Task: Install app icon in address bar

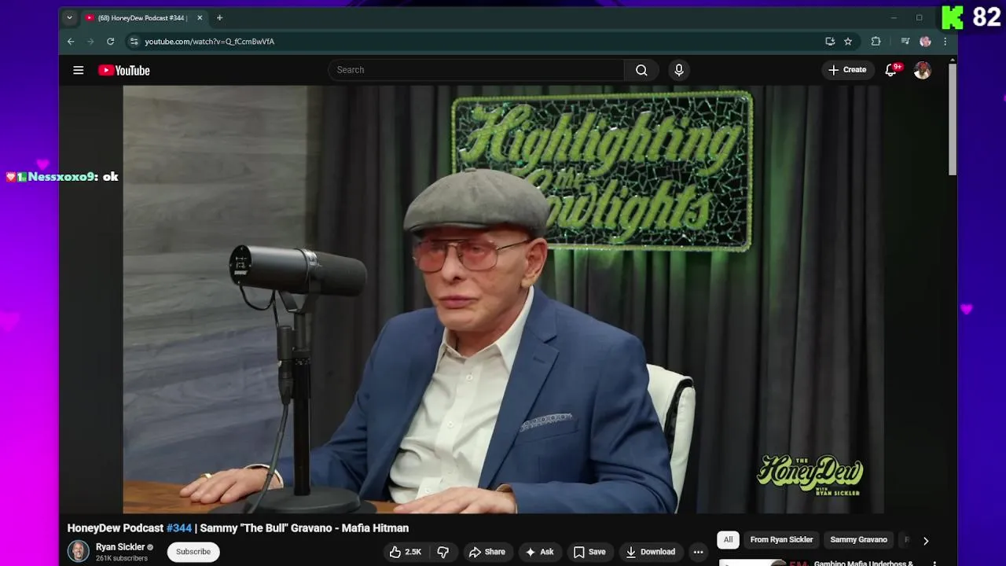Action: [x=830, y=41]
